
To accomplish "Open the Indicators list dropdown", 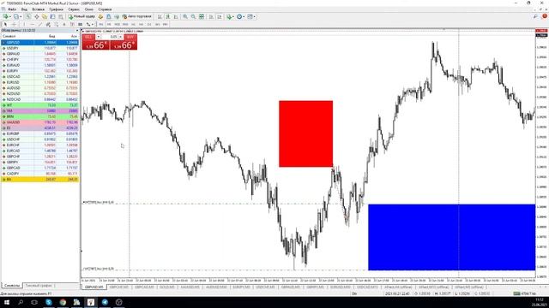I will tap(230, 16).
